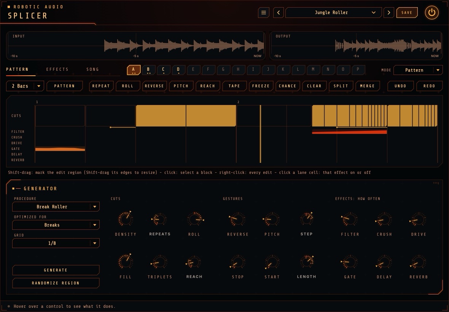The height and width of the screenshot is (312, 449).
Task: Click the REVERB how-often knob
Action: point(418,262)
